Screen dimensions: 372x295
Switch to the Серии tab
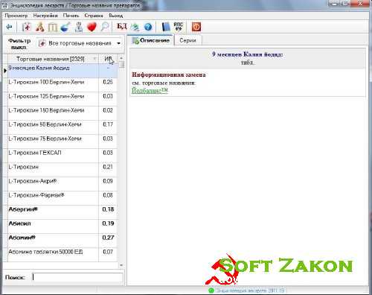187,40
